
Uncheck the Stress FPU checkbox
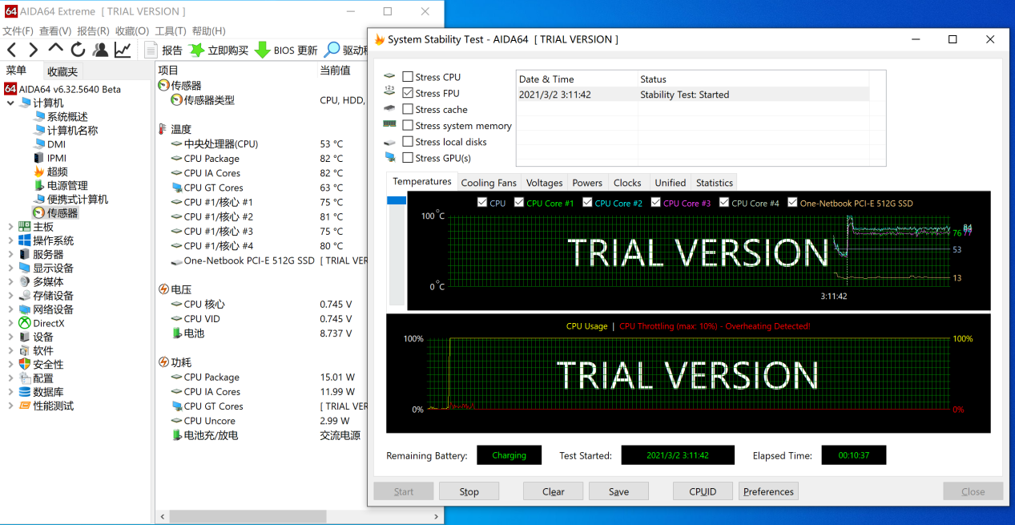point(408,93)
